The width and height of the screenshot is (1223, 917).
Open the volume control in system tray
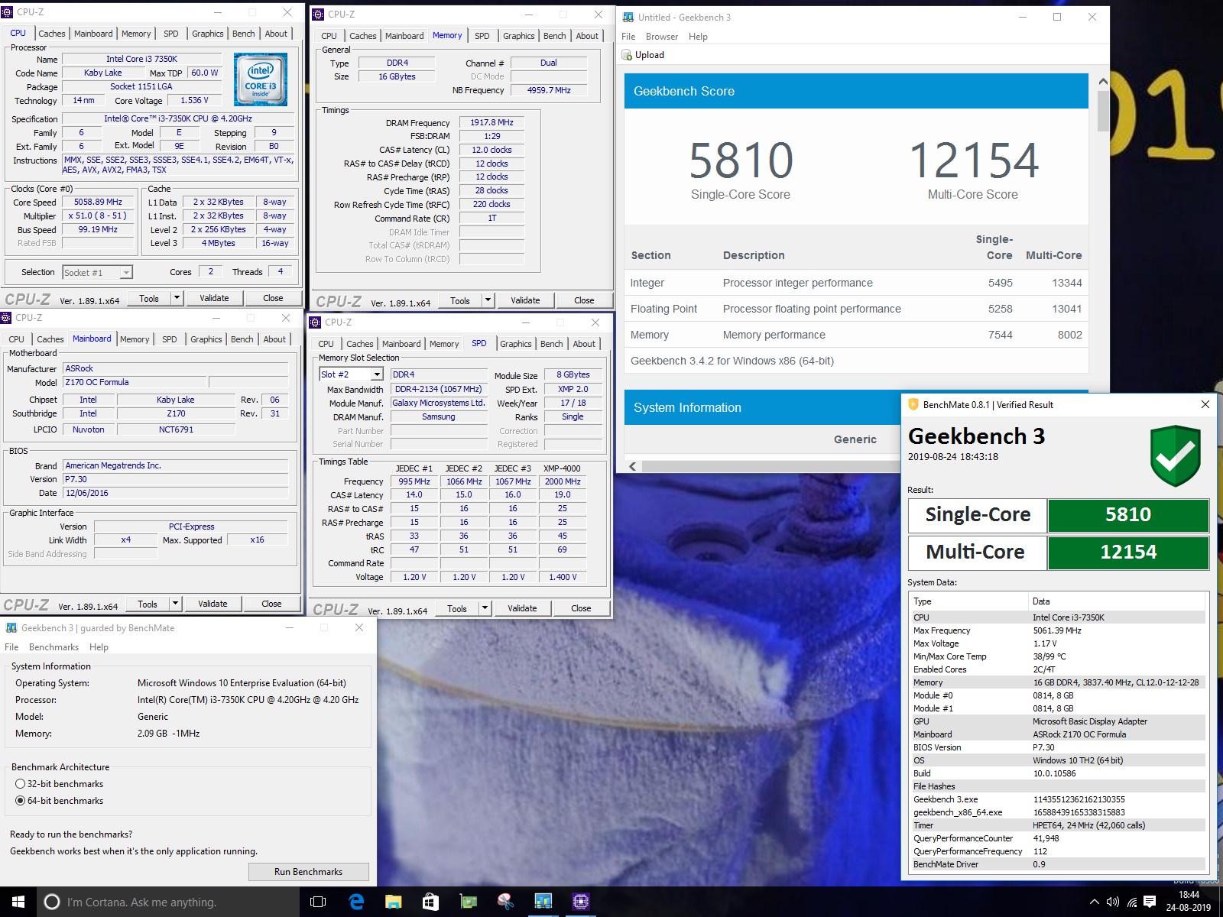pos(1113,902)
